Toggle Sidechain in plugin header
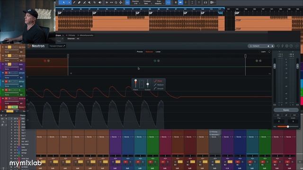 [71, 39]
